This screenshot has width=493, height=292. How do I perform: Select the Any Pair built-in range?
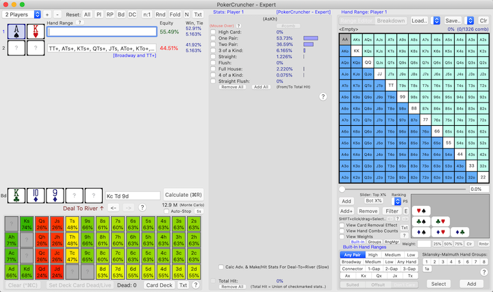(353, 255)
